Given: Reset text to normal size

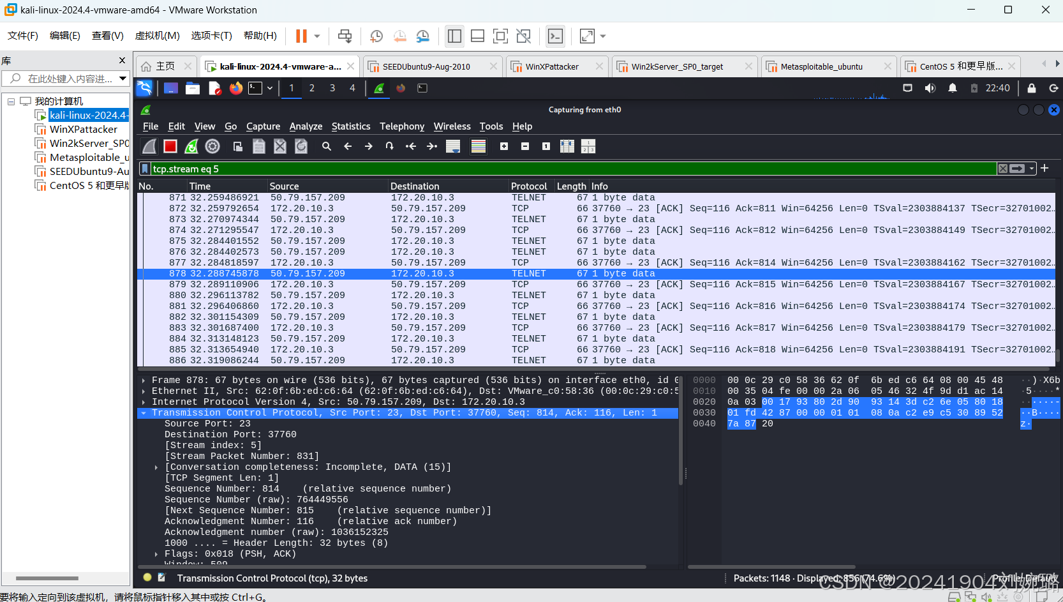Looking at the screenshot, I should tap(546, 147).
